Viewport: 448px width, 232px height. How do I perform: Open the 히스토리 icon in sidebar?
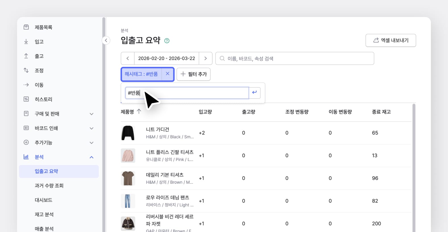pos(26,99)
